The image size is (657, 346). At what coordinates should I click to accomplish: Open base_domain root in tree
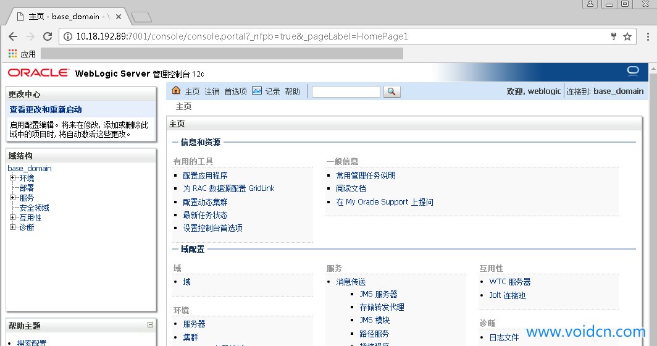click(30, 168)
